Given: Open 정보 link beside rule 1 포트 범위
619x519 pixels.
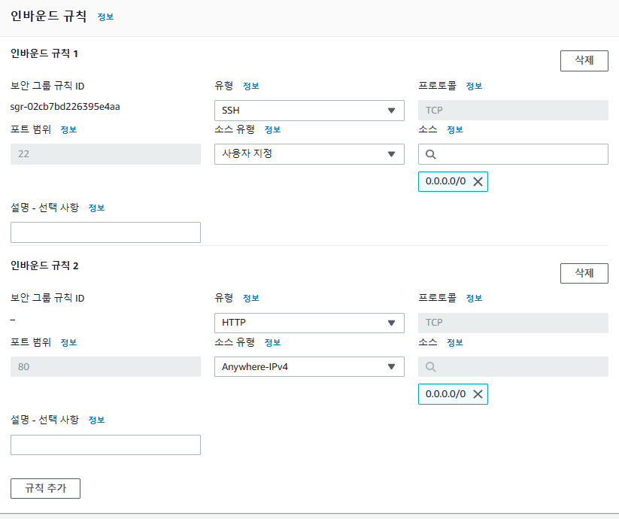Looking at the screenshot, I should [x=68, y=129].
